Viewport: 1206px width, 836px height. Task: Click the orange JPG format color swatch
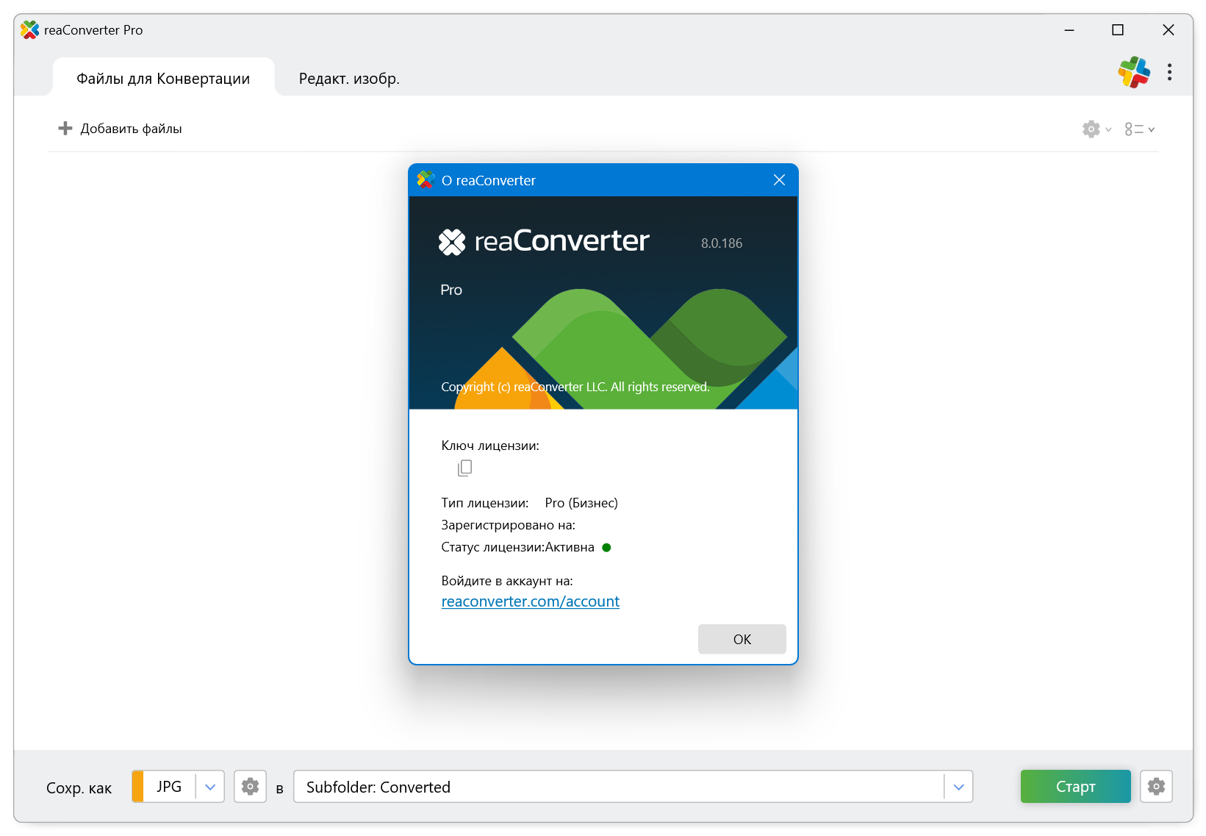[138, 787]
